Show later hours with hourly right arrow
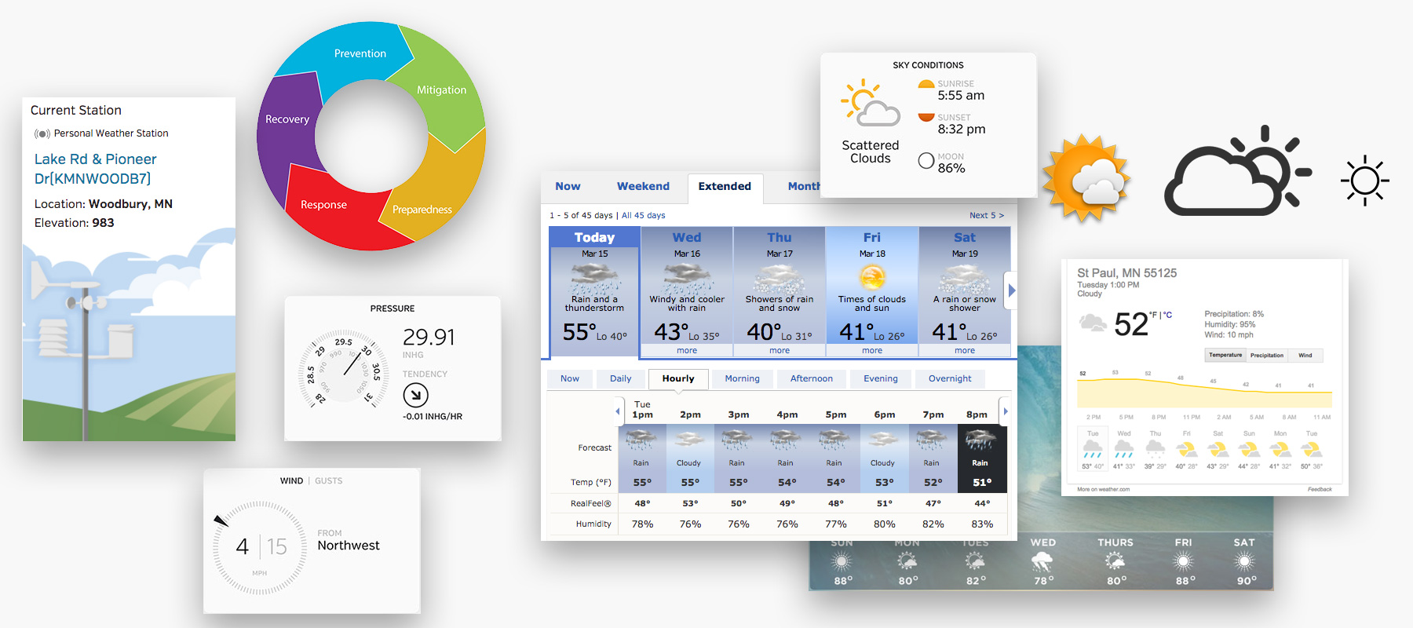 1005,411
